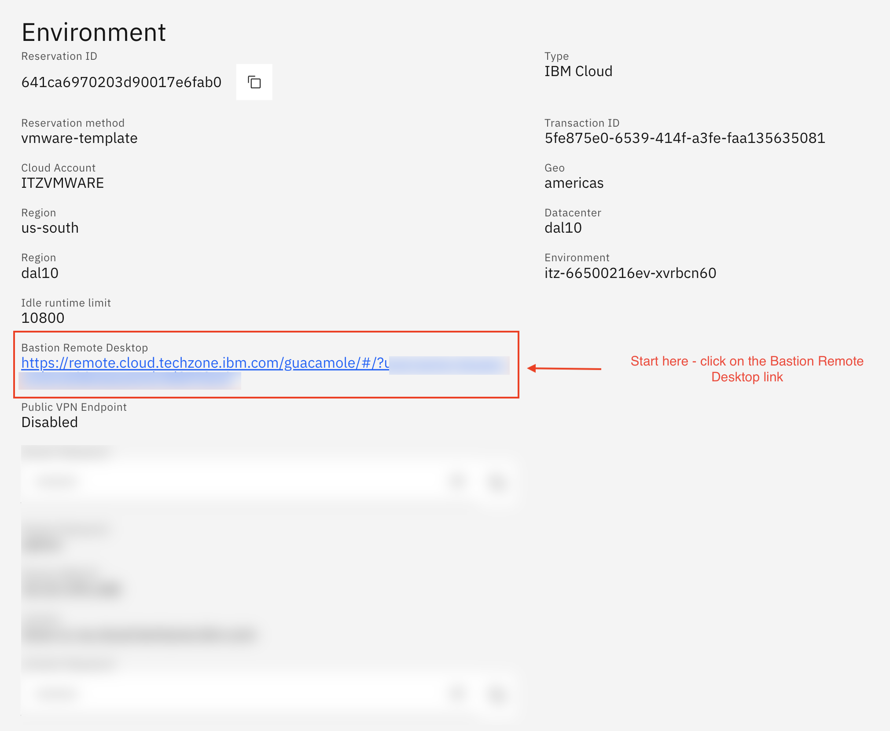Click the Reservation ID label
The image size is (890, 731).
pos(59,56)
